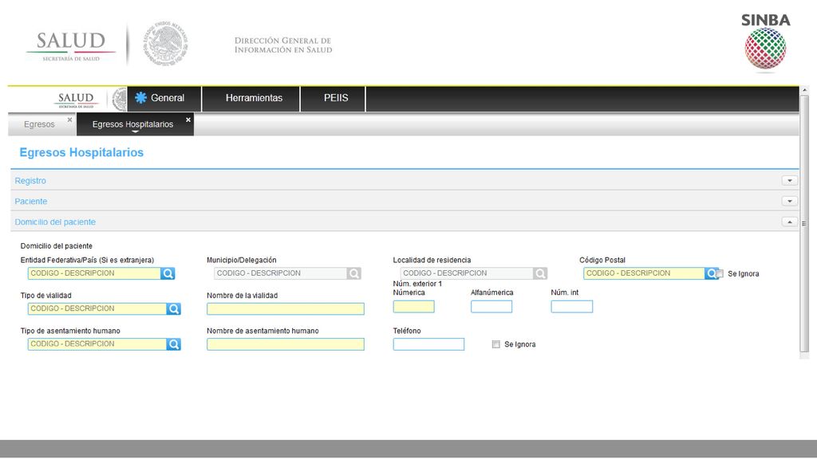
Task: Expand the Registro section arrow
Action: pos(789,181)
